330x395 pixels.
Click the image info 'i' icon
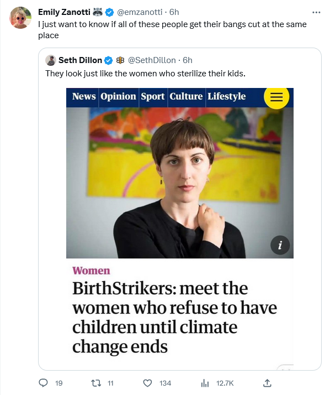pos(280,245)
